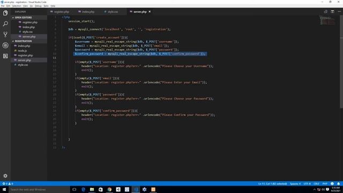The image size is (343, 193).
Task: Open the Action Center notification icon
Action: [x=327, y=189]
